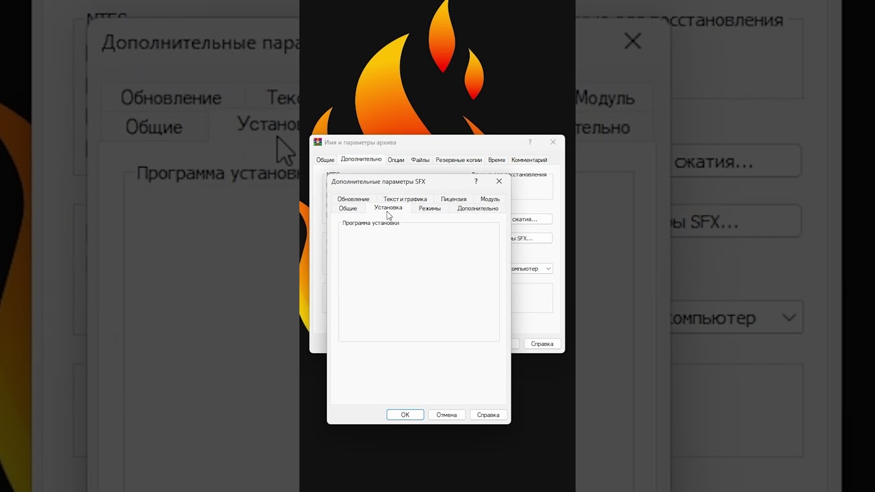The height and width of the screenshot is (492, 875).
Task: Open the Лицензия tab
Action: [453, 199]
